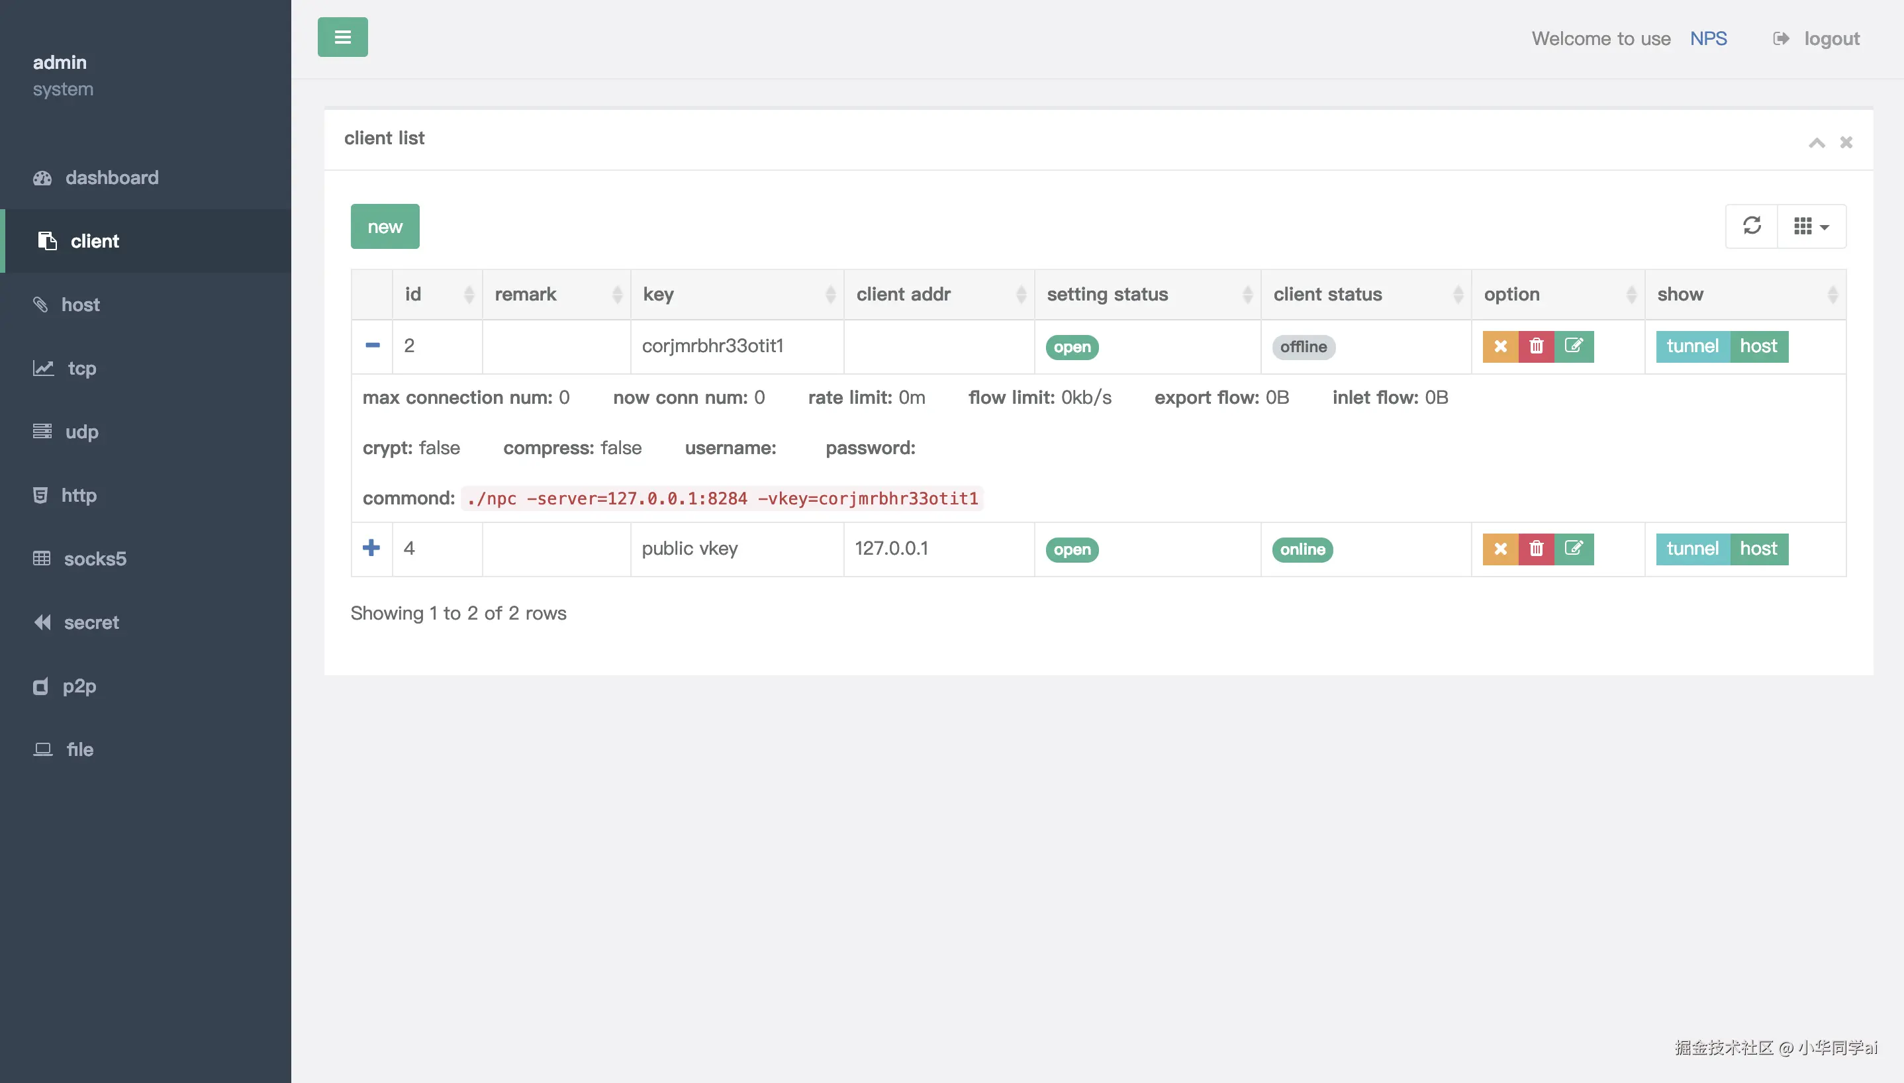This screenshot has height=1083, width=1904.
Task: Delete client 4 using the trash icon
Action: [1536, 549]
